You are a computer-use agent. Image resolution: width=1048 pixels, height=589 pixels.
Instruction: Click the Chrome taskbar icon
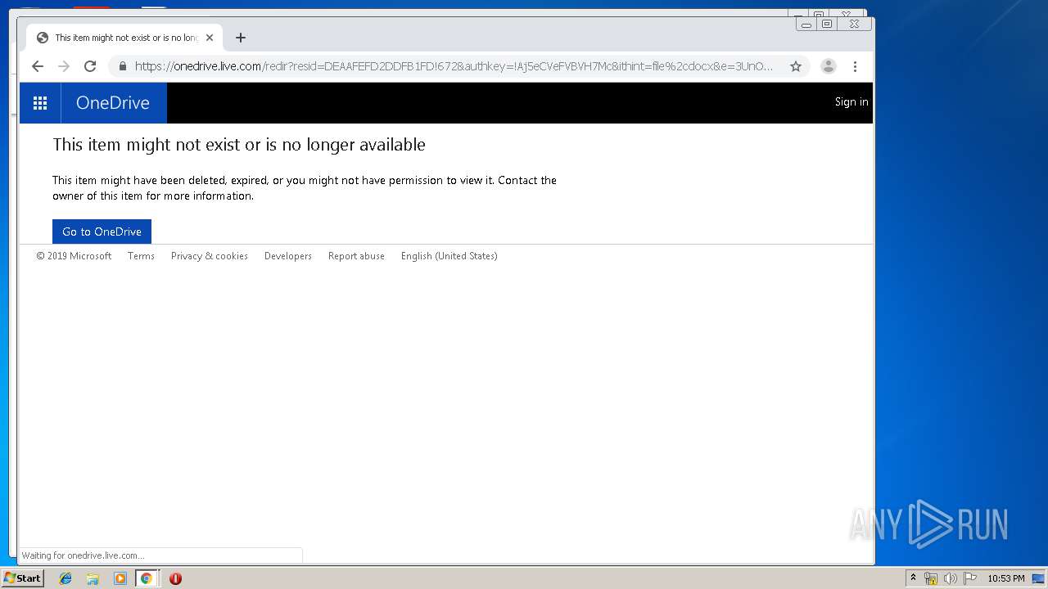click(x=146, y=578)
